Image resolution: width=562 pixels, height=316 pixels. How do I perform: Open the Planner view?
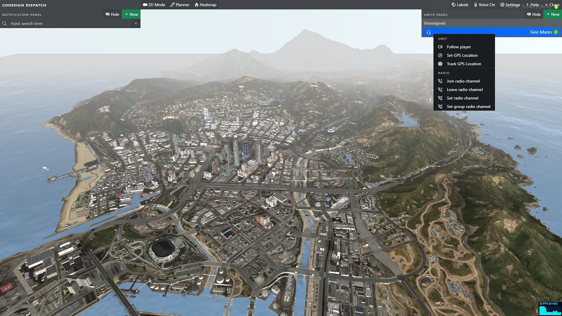180,4
